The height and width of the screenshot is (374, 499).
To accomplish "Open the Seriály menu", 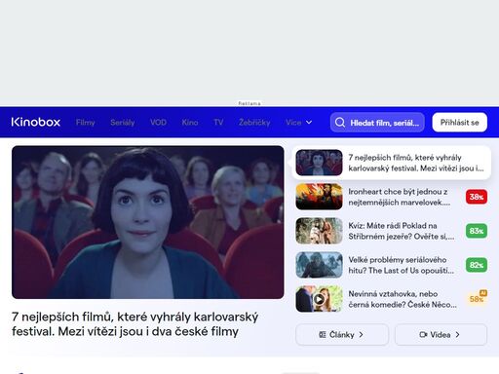I will [x=123, y=123].
